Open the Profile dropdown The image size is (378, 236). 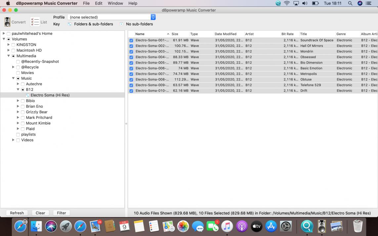pos(111,17)
